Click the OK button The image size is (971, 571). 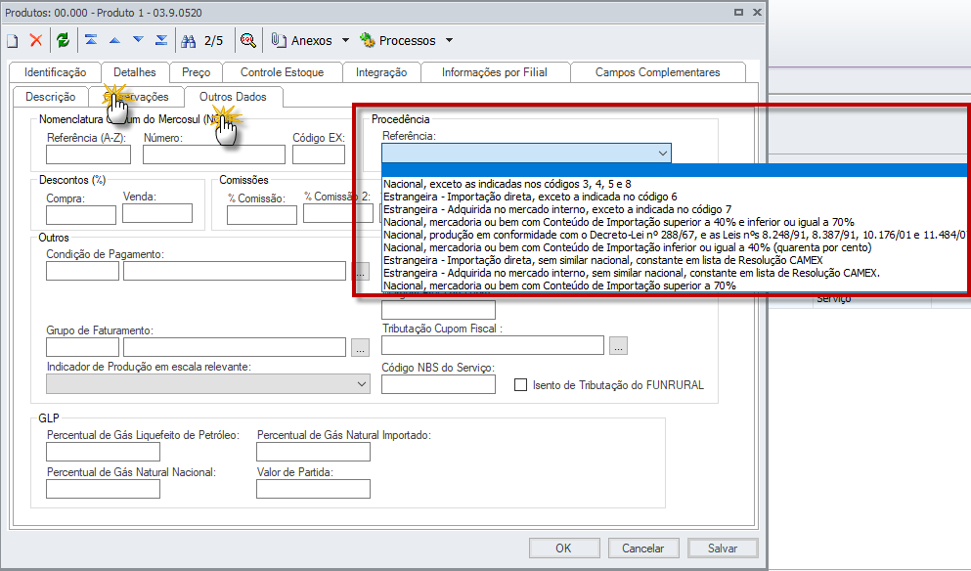pos(564,549)
